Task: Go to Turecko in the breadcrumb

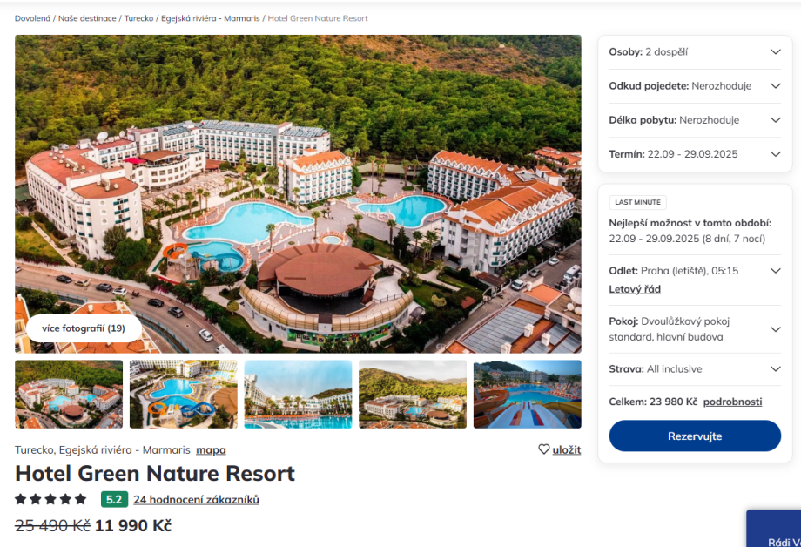Action: (x=138, y=18)
